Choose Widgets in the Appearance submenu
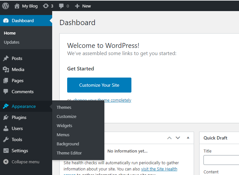 (x=65, y=125)
